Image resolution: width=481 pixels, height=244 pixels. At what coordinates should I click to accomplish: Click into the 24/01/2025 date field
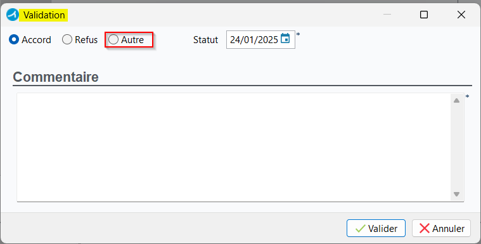[254, 39]
